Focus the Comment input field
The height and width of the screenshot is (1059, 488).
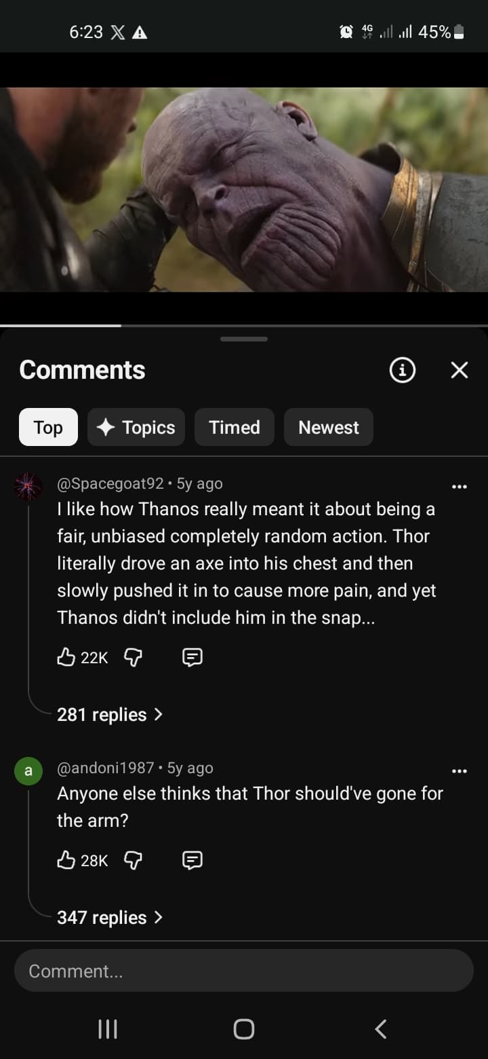(244, 971)
